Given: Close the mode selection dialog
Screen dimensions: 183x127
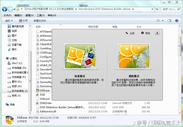Looking at the screenshot, I should pyautogui.click(x=157, y=33).
